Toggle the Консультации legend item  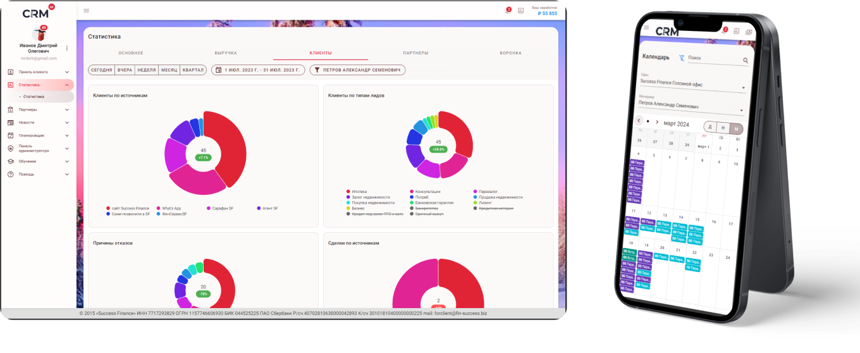[x=425, y=191]
